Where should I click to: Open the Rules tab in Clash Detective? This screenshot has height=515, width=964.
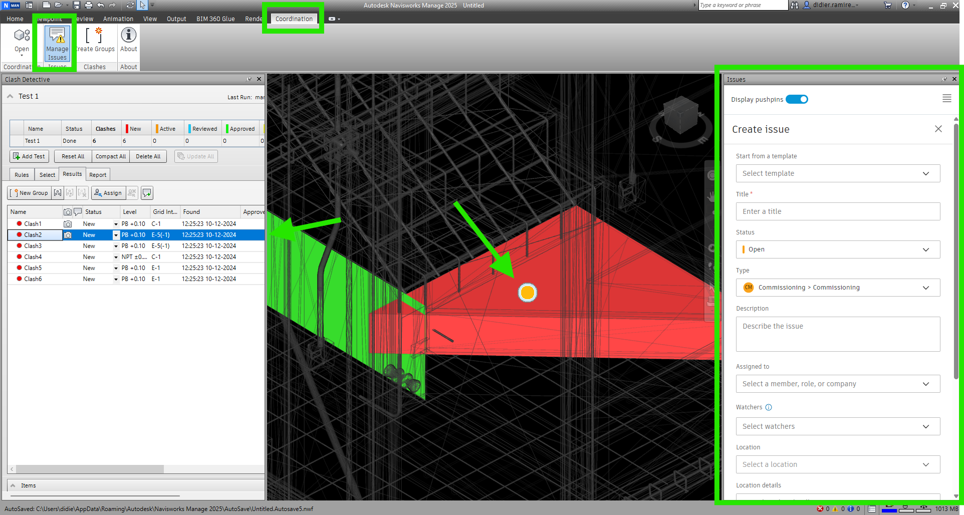pyautogui.click(x=22, y=175)
